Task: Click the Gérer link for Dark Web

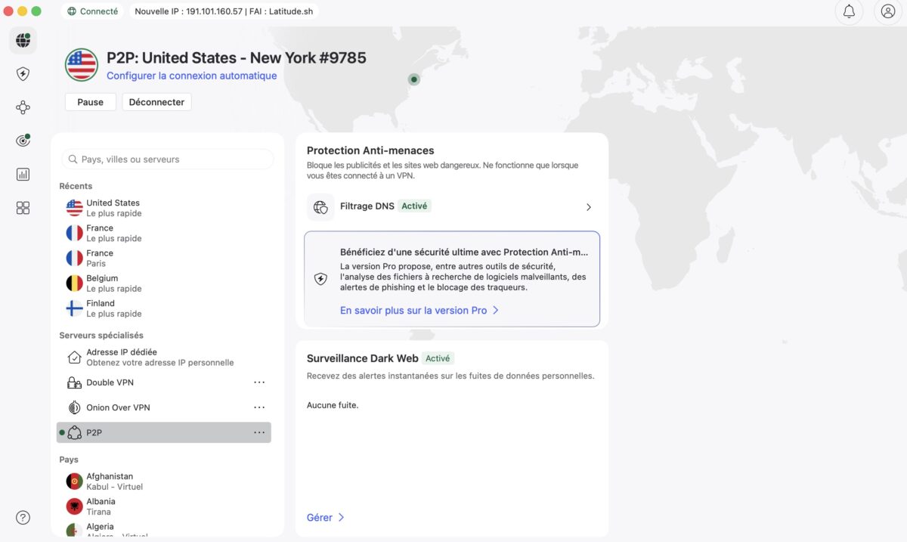Action: pyautogui.click(x=319, y=518)
